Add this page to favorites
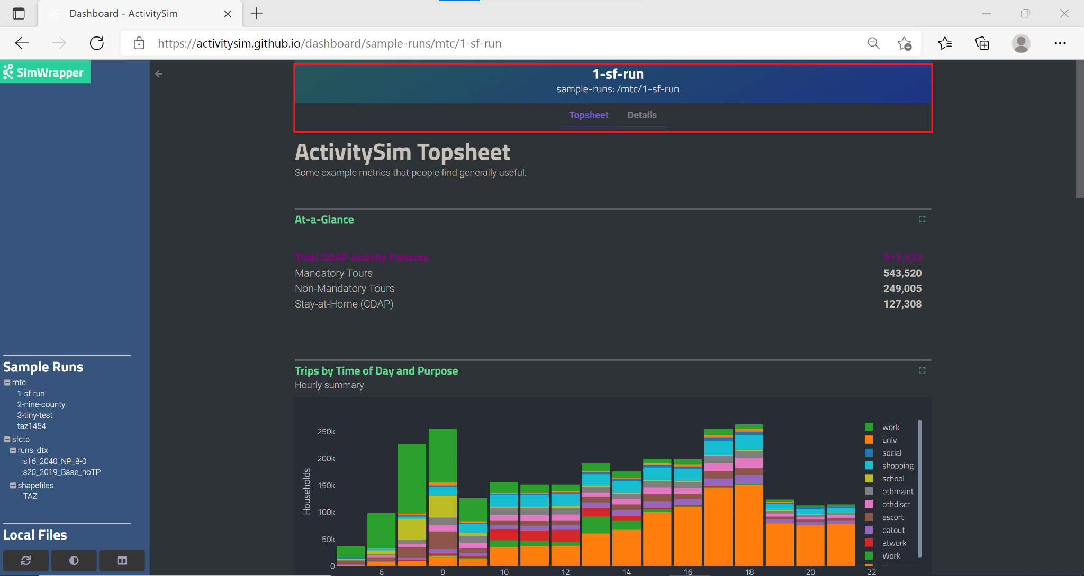The image size is (1084, 576). (x=905, y=43)
